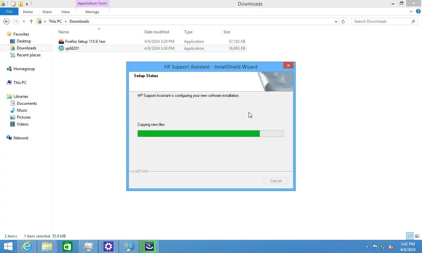
Task: Open the Customize Quick Access Toolbar arrow
Action: (x=27, y=4)
